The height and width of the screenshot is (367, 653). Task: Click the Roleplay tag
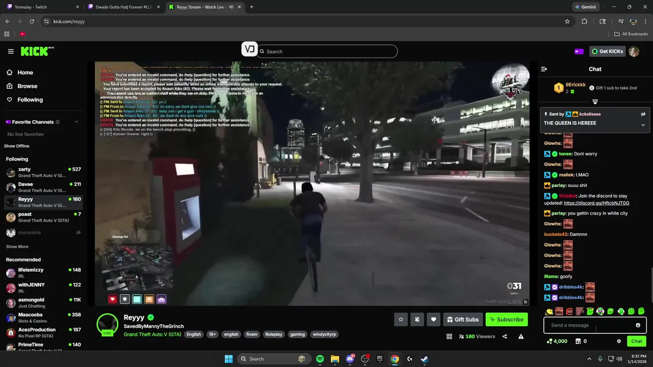click(x=273, y=334)
